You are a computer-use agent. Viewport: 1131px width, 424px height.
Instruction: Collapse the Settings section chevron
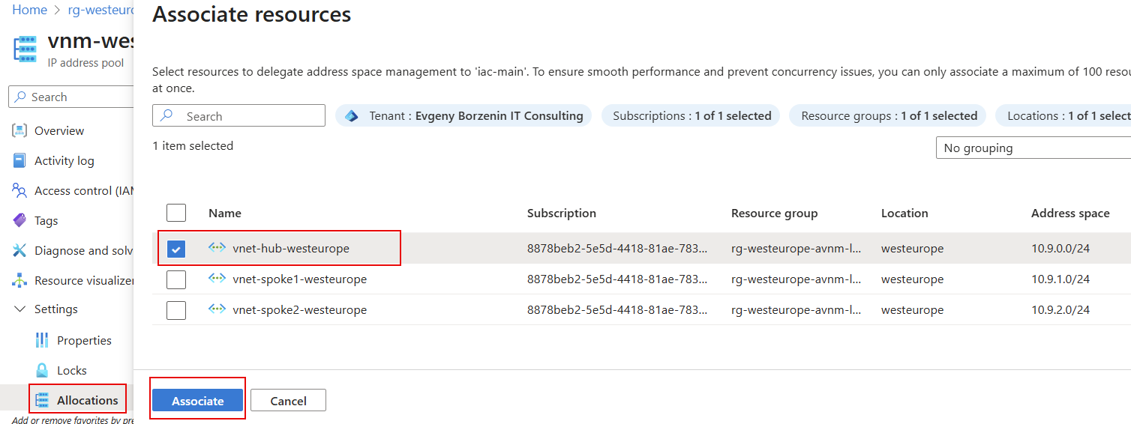click(x=19, y=309)
